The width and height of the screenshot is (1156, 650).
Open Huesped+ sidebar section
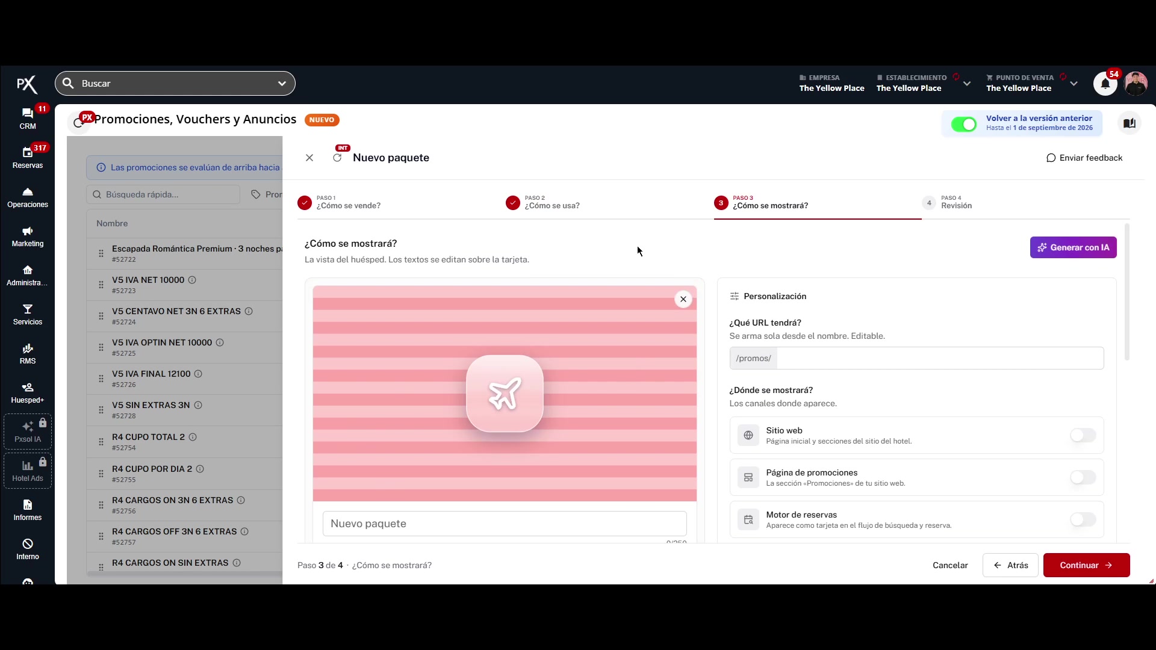[x=28, y=393]
